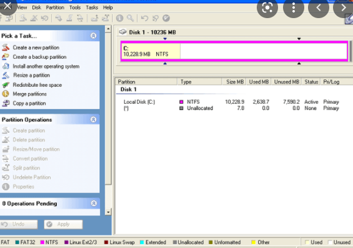Click the Disk 1 drive icon
This screenshot has height=248, width=353.
coord(122,32)
